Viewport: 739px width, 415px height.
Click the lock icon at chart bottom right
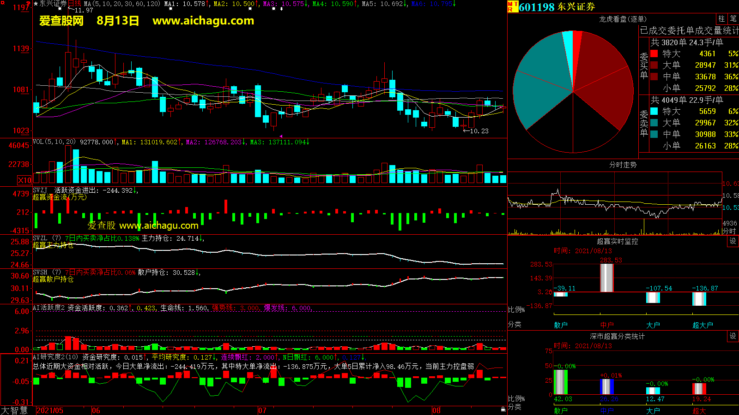click(503, 409)
